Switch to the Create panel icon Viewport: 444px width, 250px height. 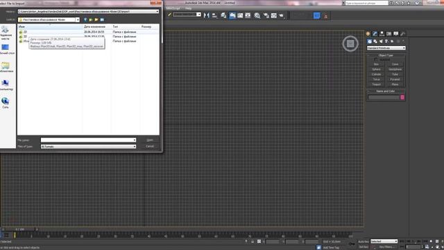(x=368, y=33)
